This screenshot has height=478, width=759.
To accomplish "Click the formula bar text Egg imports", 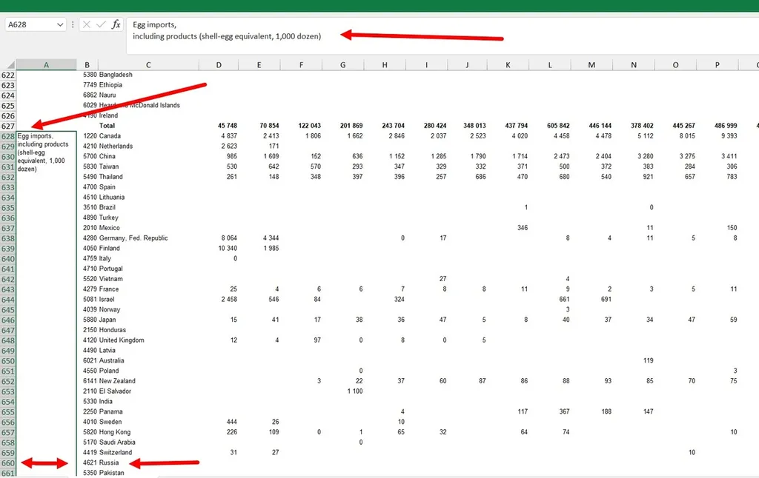I will click(154, 25).
